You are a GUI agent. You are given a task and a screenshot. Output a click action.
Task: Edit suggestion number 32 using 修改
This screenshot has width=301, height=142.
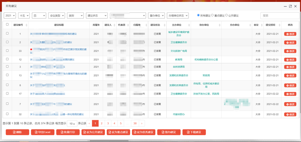pyautogui.click(x=290, y=115)
